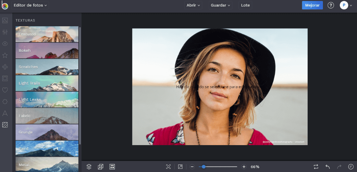Open the Abrir dropdown menu

(x=193, y=5)
